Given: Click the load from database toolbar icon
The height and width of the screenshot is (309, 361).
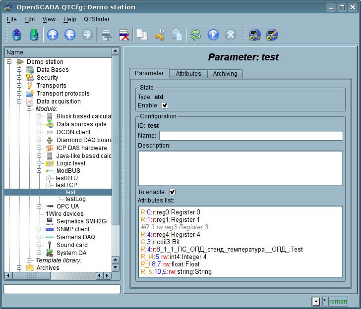Looking at the screenshot, I should point(17,35).
